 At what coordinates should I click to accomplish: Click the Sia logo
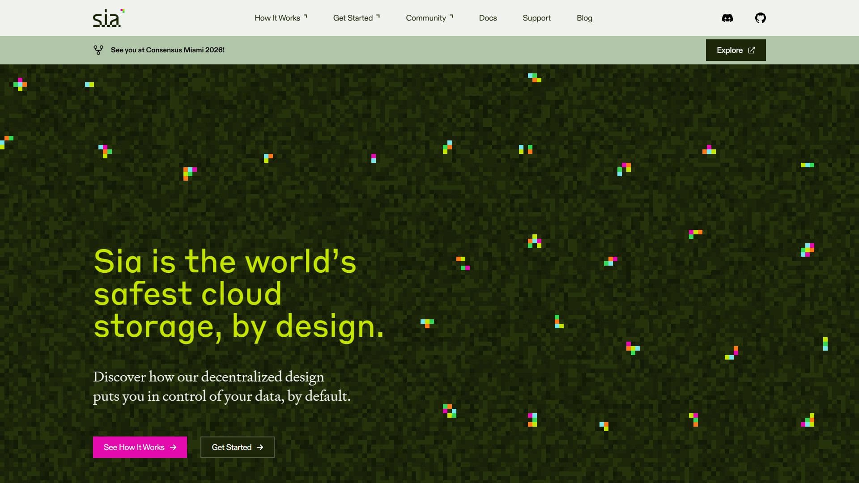[x=108, y=18]
